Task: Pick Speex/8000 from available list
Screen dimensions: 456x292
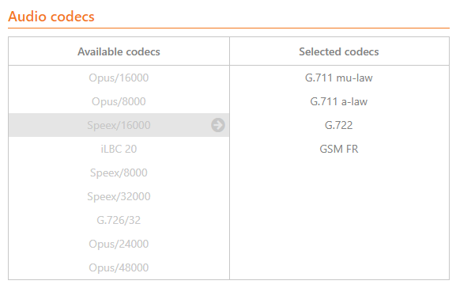Action: (x=119, y=173)
